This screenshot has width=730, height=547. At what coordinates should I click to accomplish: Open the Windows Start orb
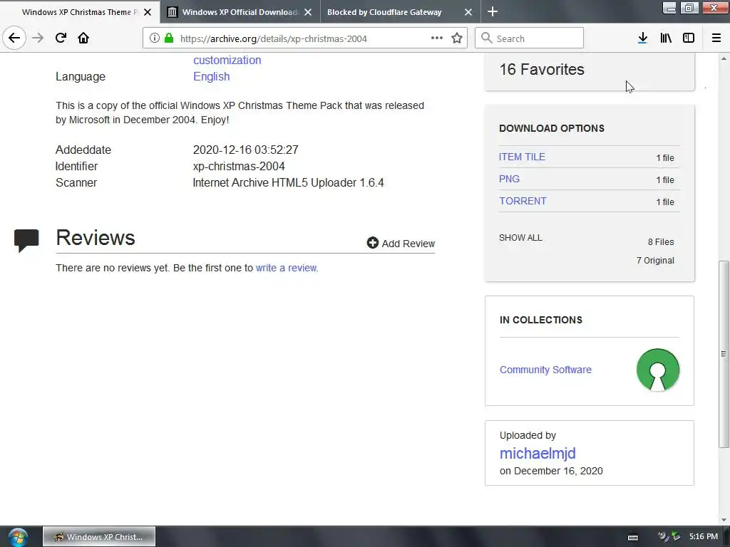pos(17,537)
